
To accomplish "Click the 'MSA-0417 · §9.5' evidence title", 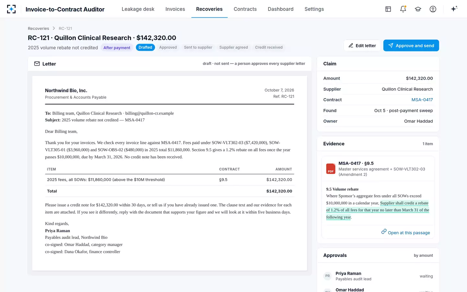I will (x=356, y=163).
